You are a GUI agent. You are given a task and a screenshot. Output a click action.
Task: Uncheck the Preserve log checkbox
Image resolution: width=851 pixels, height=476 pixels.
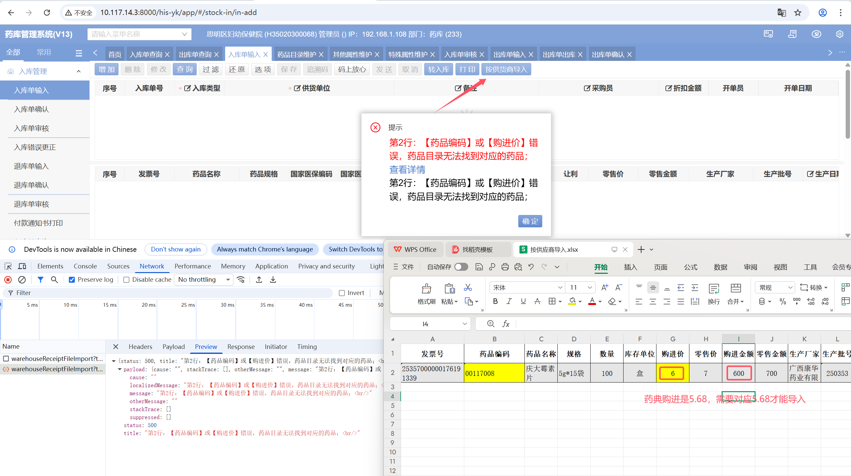[x=72, y=280]
